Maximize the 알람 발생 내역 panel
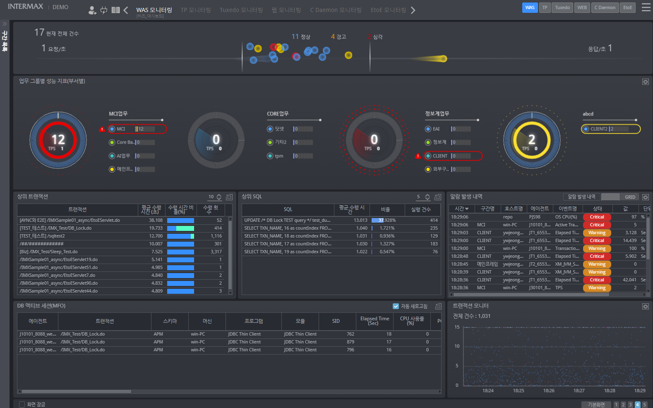The image size is (653, 408). tap(645, 197)
